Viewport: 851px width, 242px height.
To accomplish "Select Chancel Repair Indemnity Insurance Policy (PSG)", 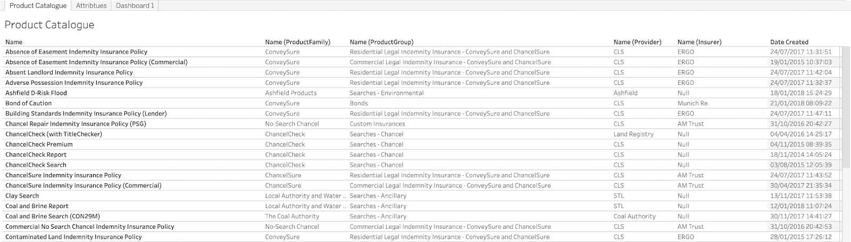I will [x=76, y=124].
